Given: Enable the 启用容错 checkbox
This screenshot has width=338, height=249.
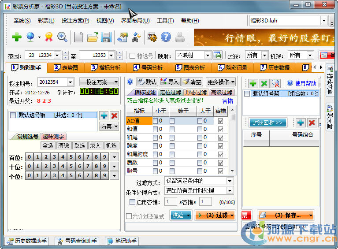Looking at the screenshot, I should (133, 202).
